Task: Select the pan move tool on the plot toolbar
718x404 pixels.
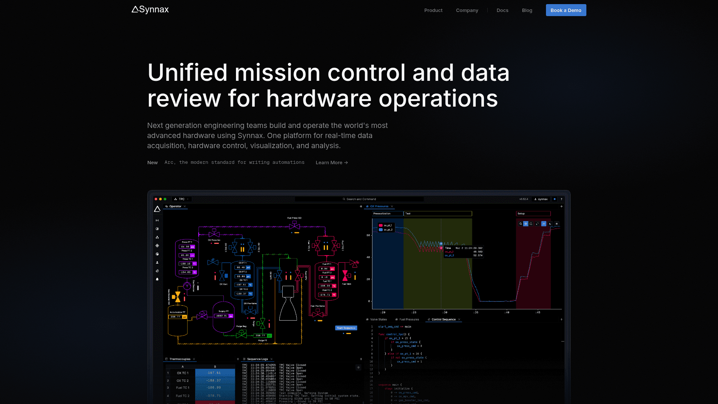Action: (x=526, y=224)
